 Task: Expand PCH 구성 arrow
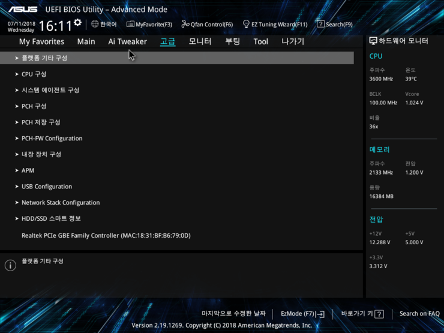click(17, 106)
